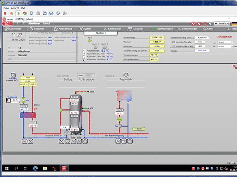Click the clock icon above Funktion WÜST

pos(13,75)
